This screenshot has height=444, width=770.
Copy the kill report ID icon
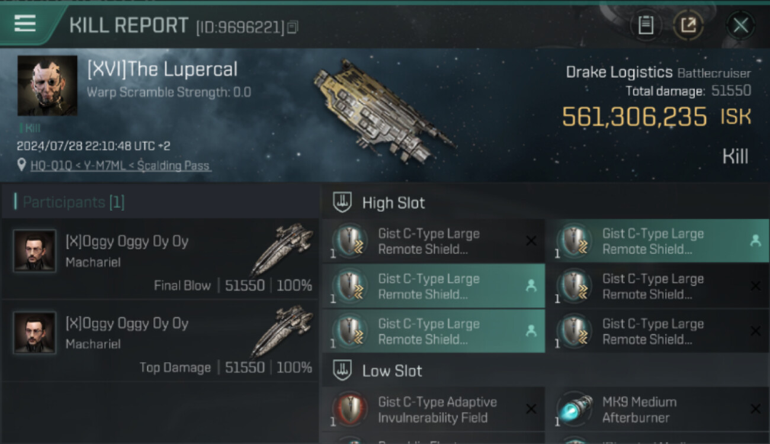coord(293,27)
